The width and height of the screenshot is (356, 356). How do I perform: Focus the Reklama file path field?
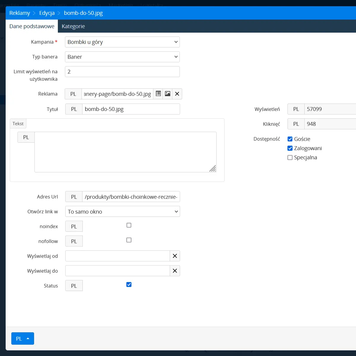[117, 94]
